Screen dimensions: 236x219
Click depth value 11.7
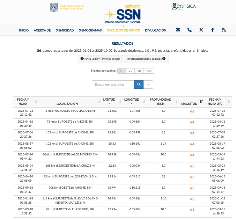coord(163,144)
